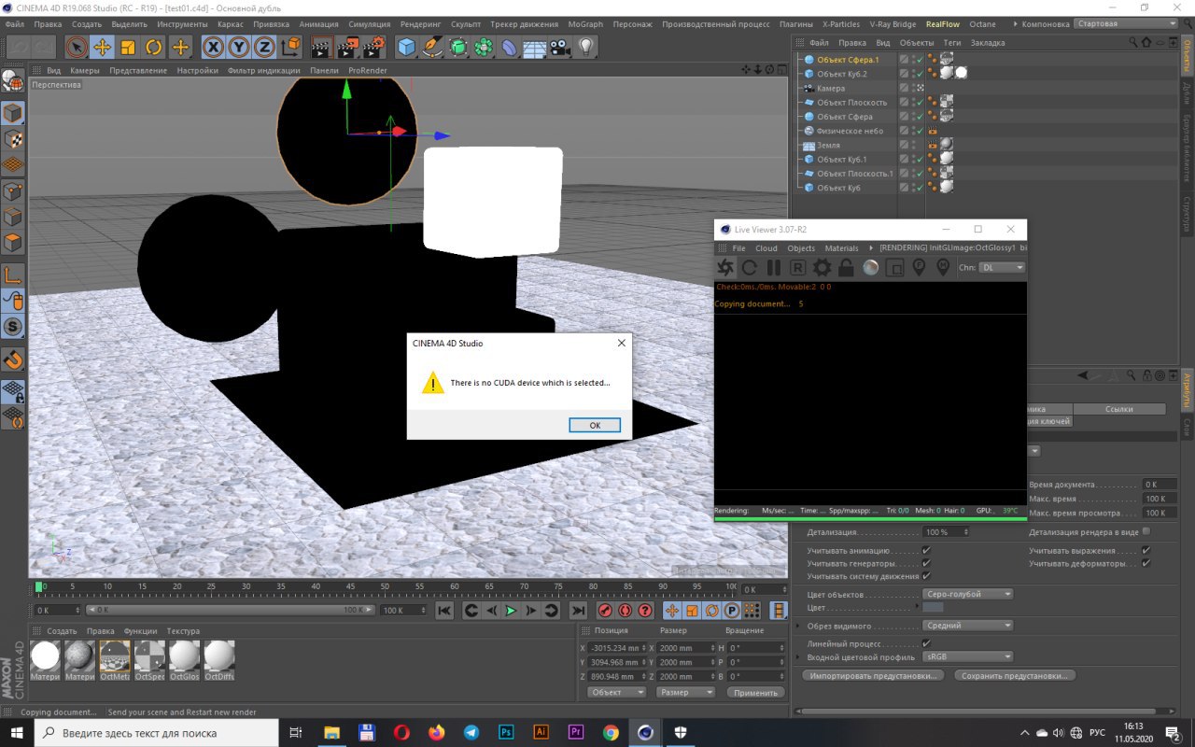The width and height of the screenshot is (1195, 747).
Task: Open the Octane menu
Action: [983, 24]
